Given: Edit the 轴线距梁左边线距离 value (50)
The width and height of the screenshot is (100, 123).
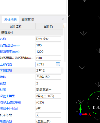Looking at the screenshot, I should coord(48,58).
